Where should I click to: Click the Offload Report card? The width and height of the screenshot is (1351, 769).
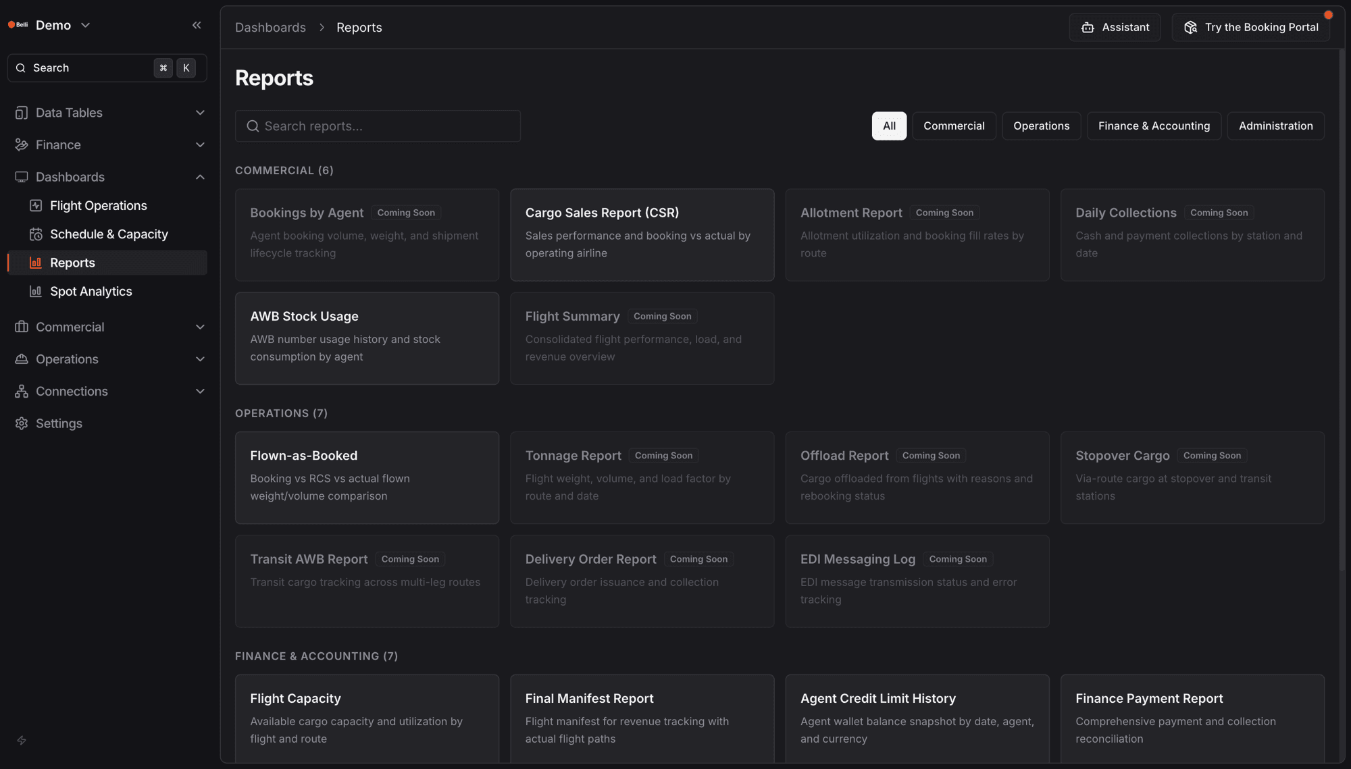point(917,477)
